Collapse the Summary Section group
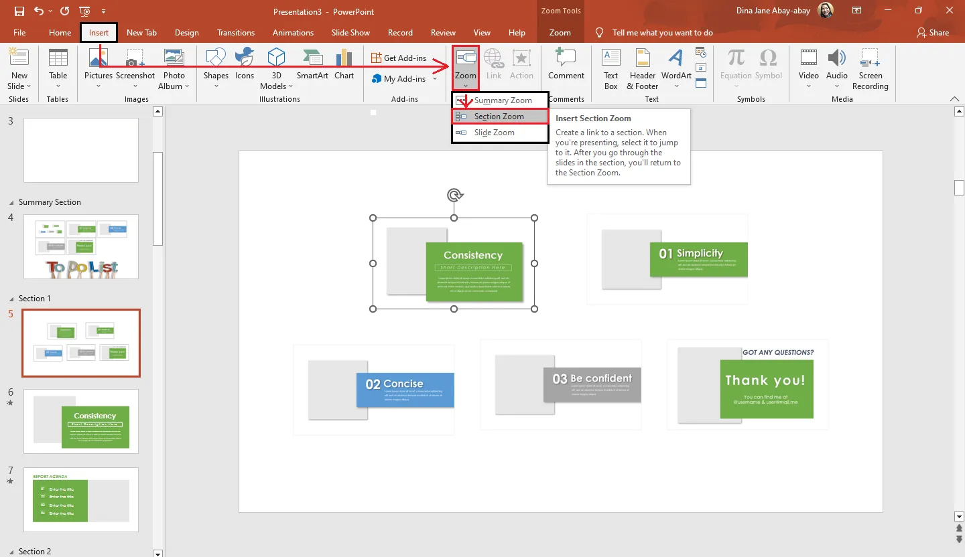The image size is (965, 557). [x=11, y=202]
